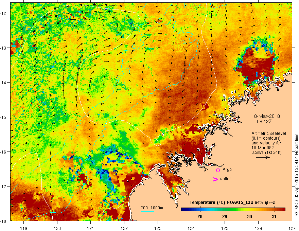Click latitude axis label -15
The width and height of the screenshot is (299, 231).
(4, 117)
